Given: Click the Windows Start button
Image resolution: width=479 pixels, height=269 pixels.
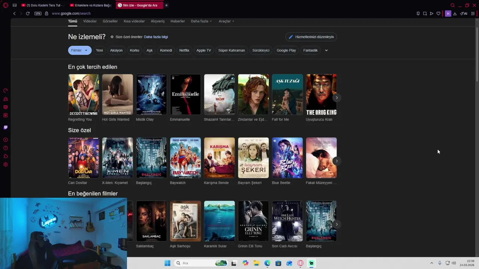Looking at the screenshot, I should (167, 263).
